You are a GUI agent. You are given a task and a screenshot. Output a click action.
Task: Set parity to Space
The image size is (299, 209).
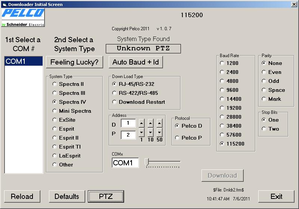tap(274, 90)
